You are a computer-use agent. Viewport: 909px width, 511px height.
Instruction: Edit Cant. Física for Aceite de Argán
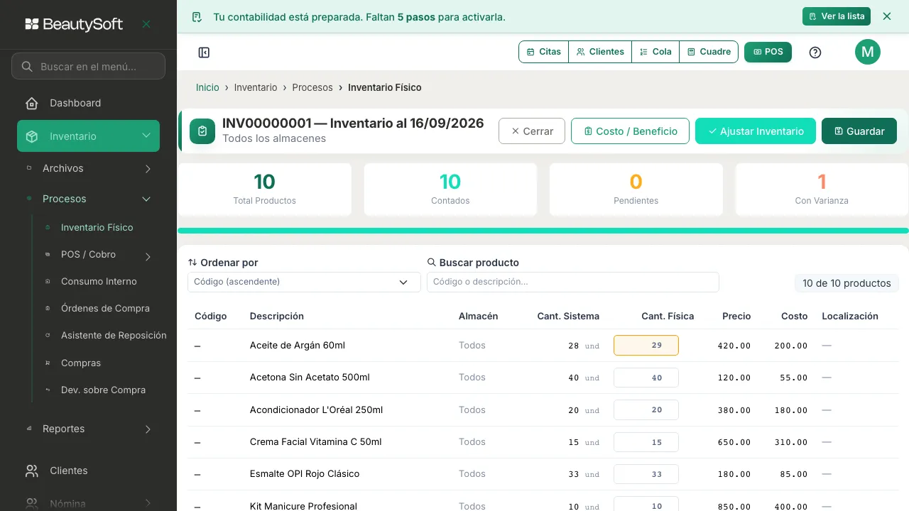pyautogui.click(x=646, y=345)
